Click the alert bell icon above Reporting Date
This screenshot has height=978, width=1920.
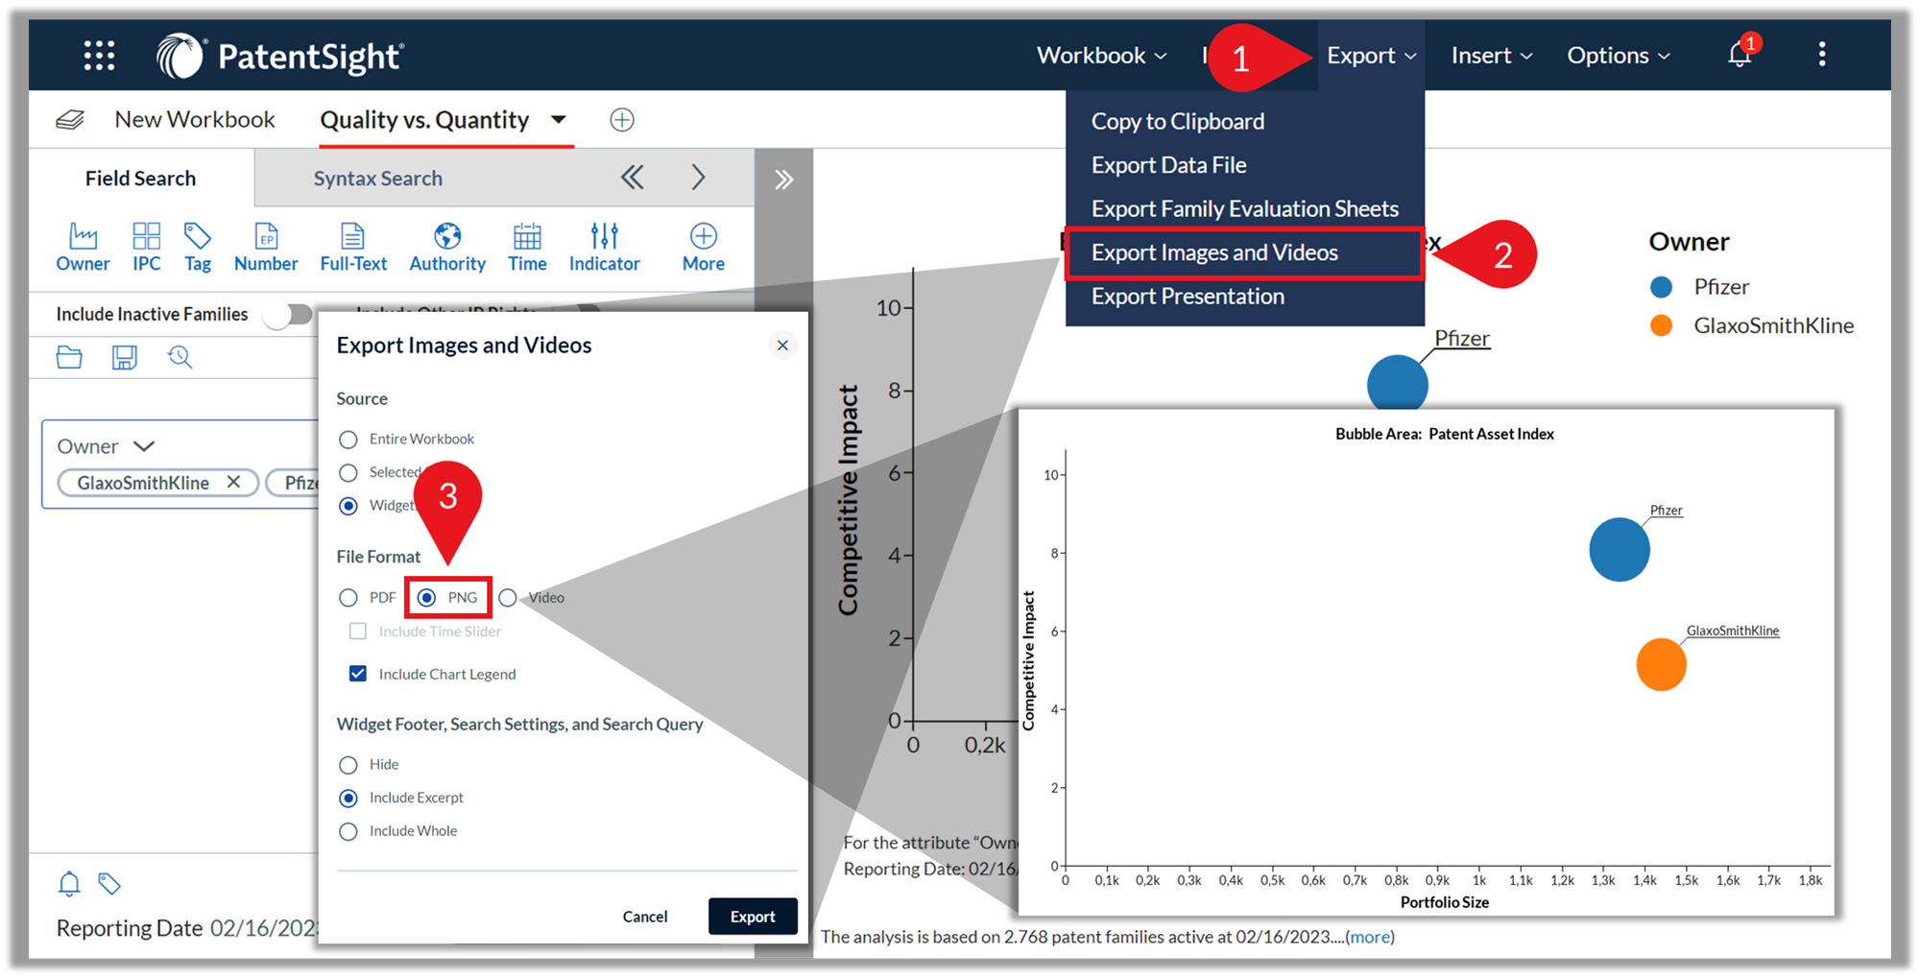69,883
